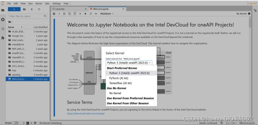The width and height of the screenshot is (258, 125).
Task: Save the notebook with the disk icon
Action: click(54, 14)
